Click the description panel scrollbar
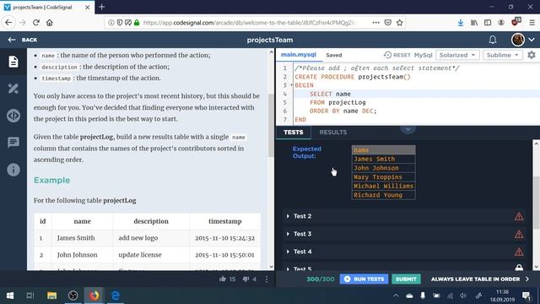 pyautogui.click(x=272, y=126)
